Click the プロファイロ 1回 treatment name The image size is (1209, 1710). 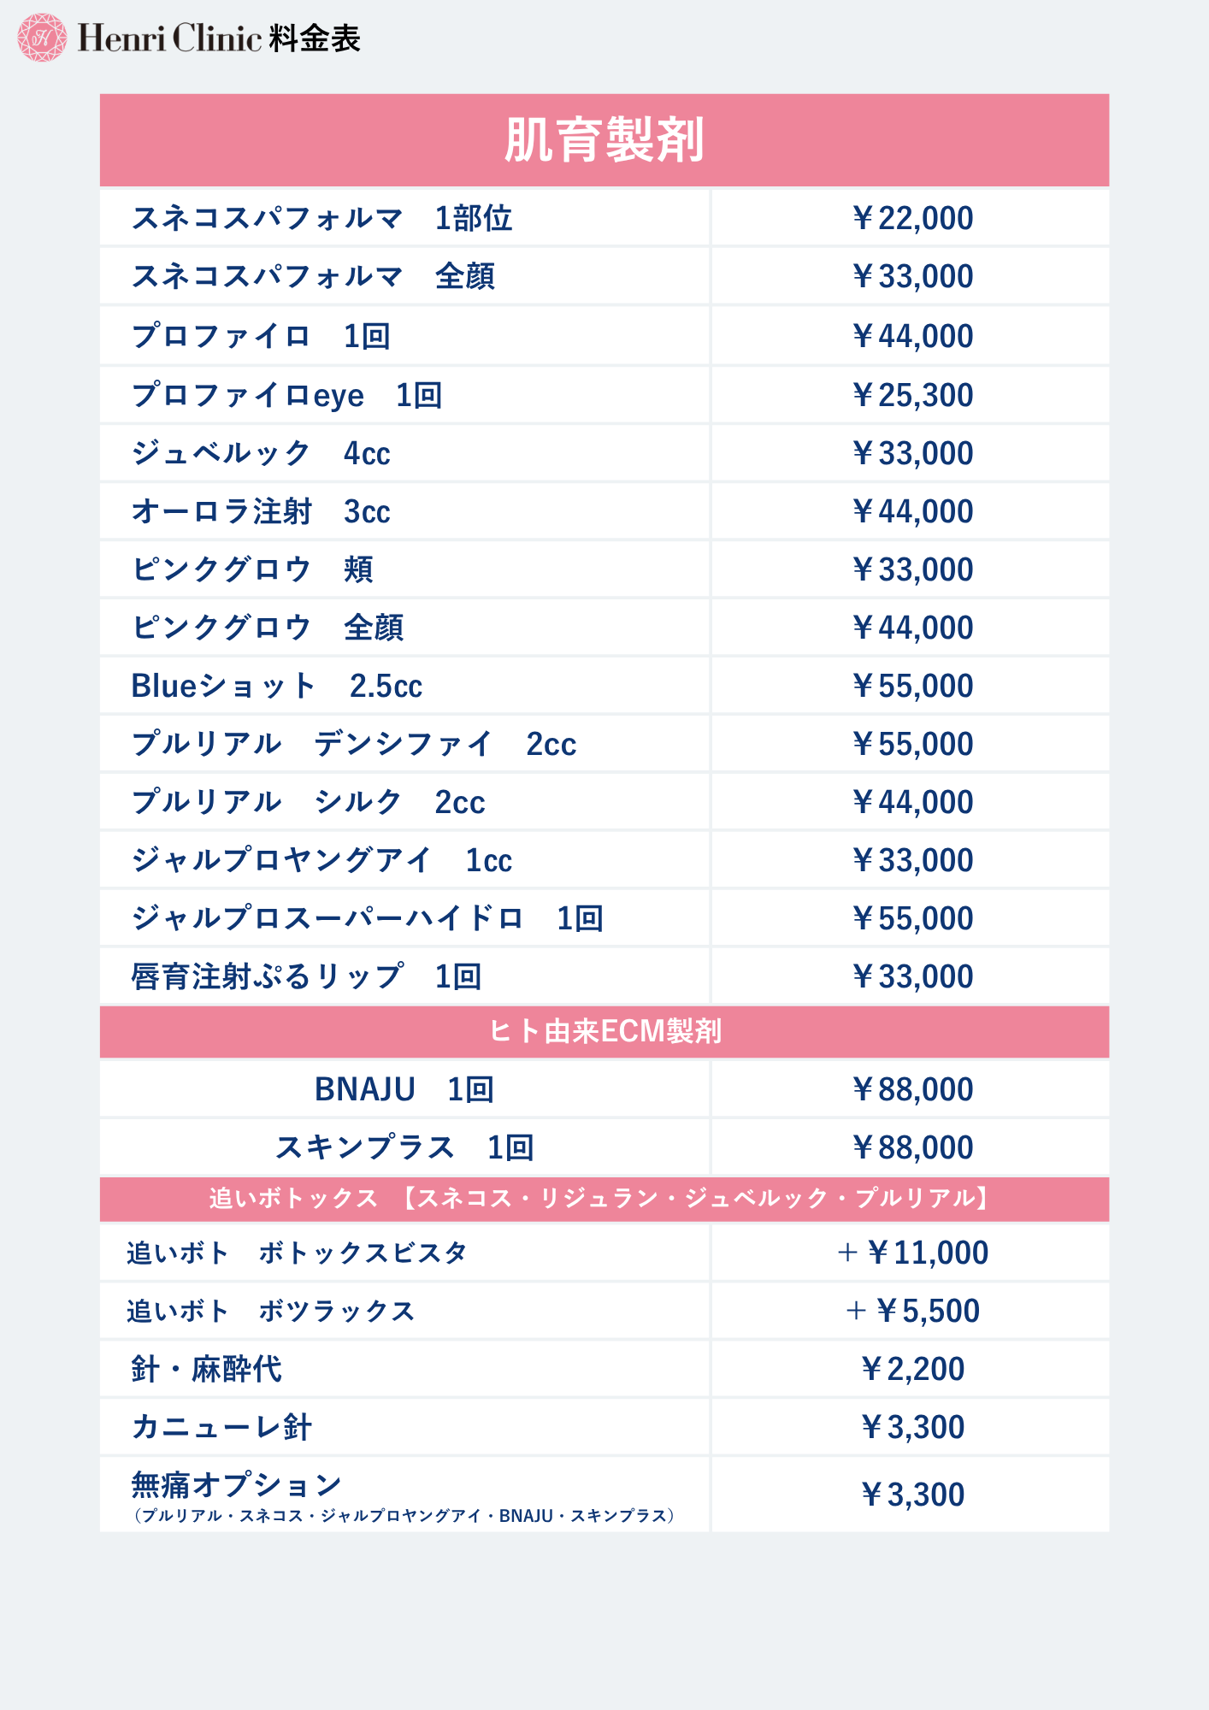click(261, 336)
